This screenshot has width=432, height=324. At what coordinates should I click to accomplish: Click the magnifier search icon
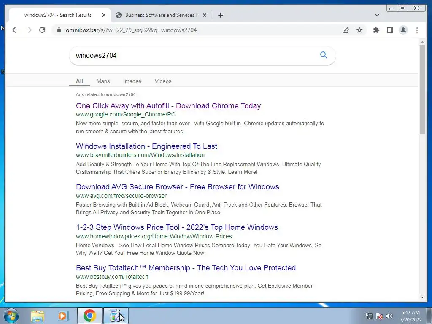tap(324, 55)
